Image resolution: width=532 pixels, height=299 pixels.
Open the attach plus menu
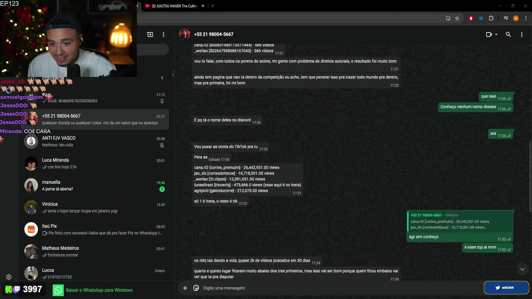(185, 288)
